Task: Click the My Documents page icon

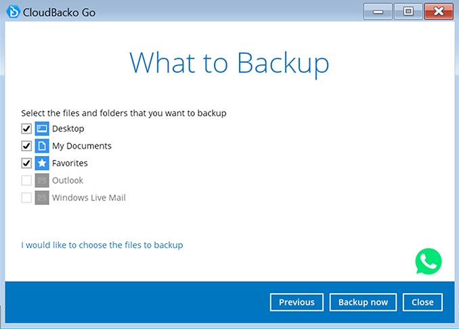Action: point(42,146)
